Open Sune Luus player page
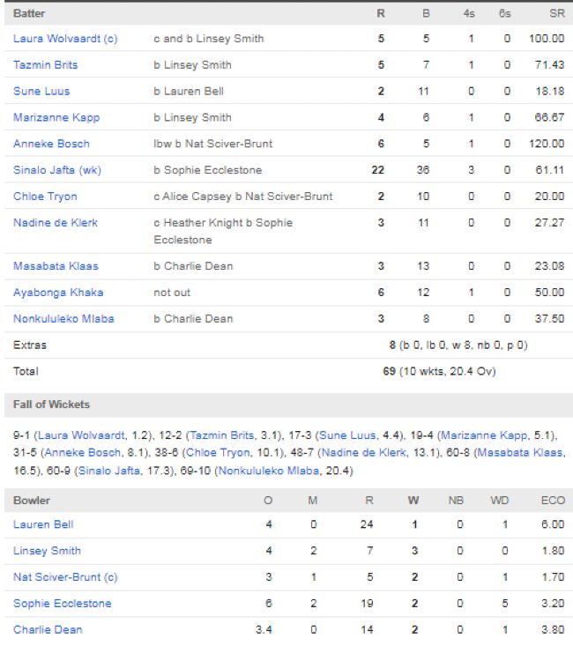The height and width of the screenshot is (646, 573). (x=41, y=91)
